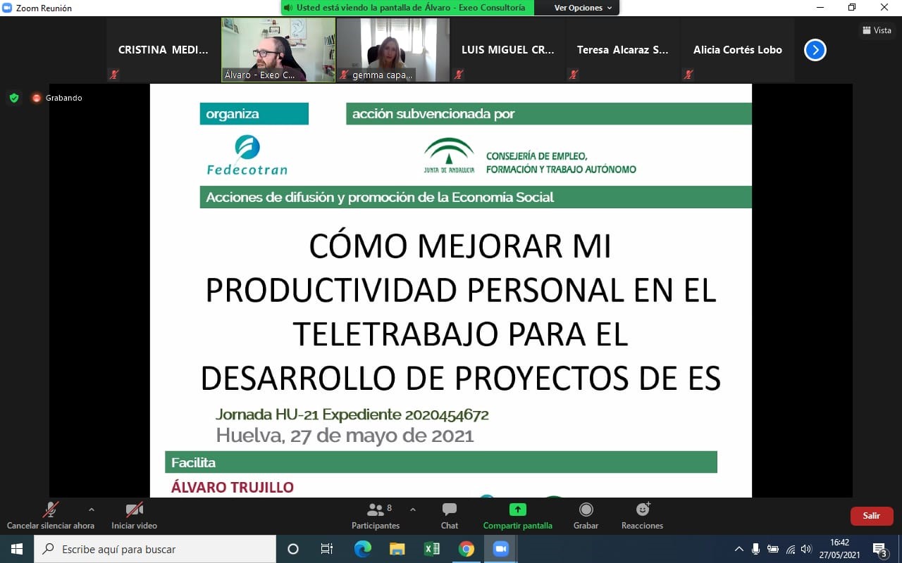
Task: Open the taskbar clock and date
Action: tap(839, 549)
